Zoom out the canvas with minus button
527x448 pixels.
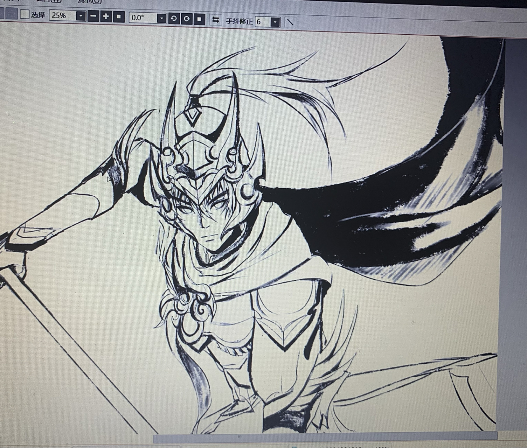[x=93, y=16]
